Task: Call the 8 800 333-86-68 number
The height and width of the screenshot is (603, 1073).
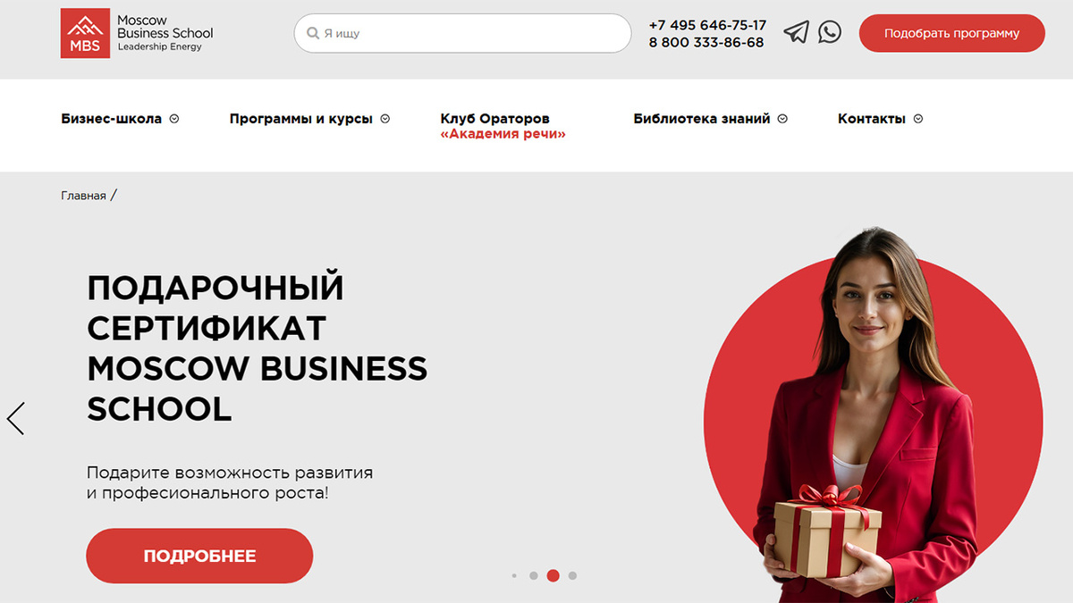Action: click(706, 42)
